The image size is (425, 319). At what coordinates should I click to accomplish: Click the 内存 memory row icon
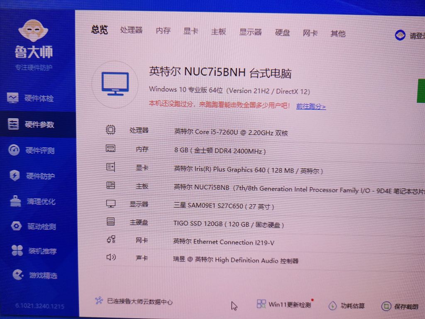110,148
